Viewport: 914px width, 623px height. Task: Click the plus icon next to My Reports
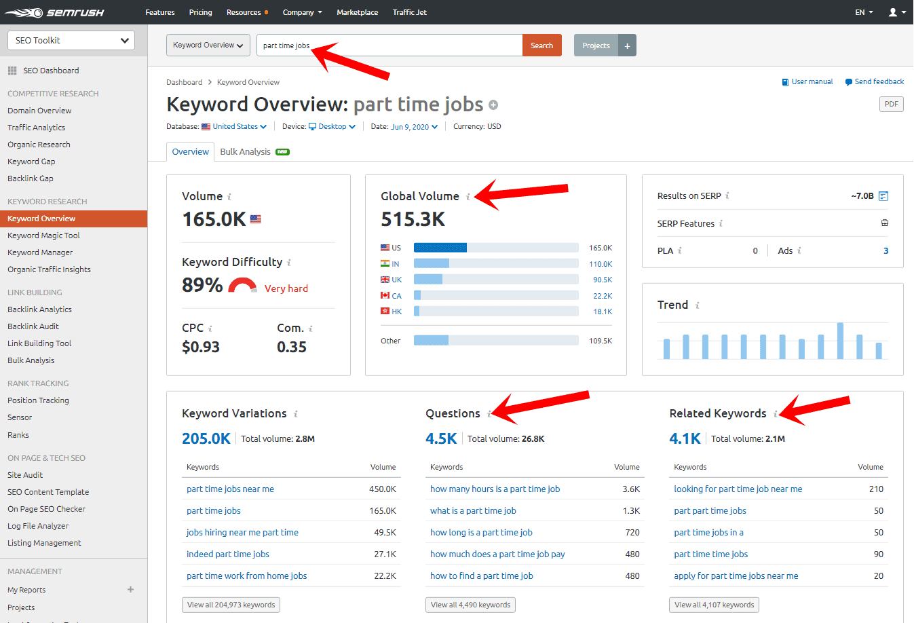[x=130, y=590]
